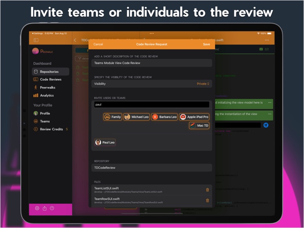Open the help question mark icon
The image size is (304, 228).
52,208
